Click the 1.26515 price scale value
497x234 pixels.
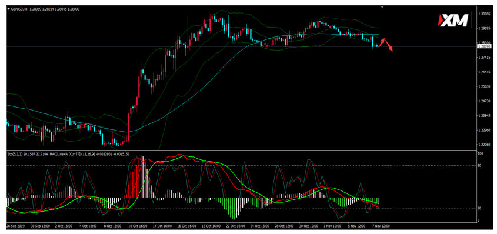[483, 72]
